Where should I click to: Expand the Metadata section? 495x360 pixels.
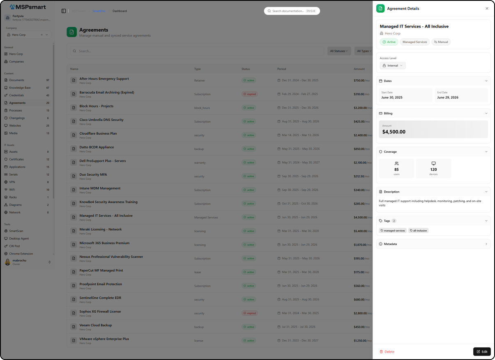click(x=486, y=244)
